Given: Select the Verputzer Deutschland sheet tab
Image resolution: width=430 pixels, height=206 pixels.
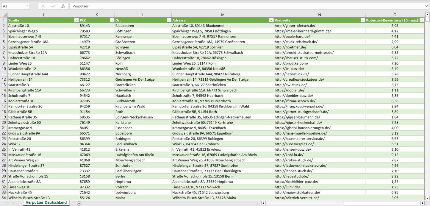Looking at the screenshot, I should click(x=46, y=203).
